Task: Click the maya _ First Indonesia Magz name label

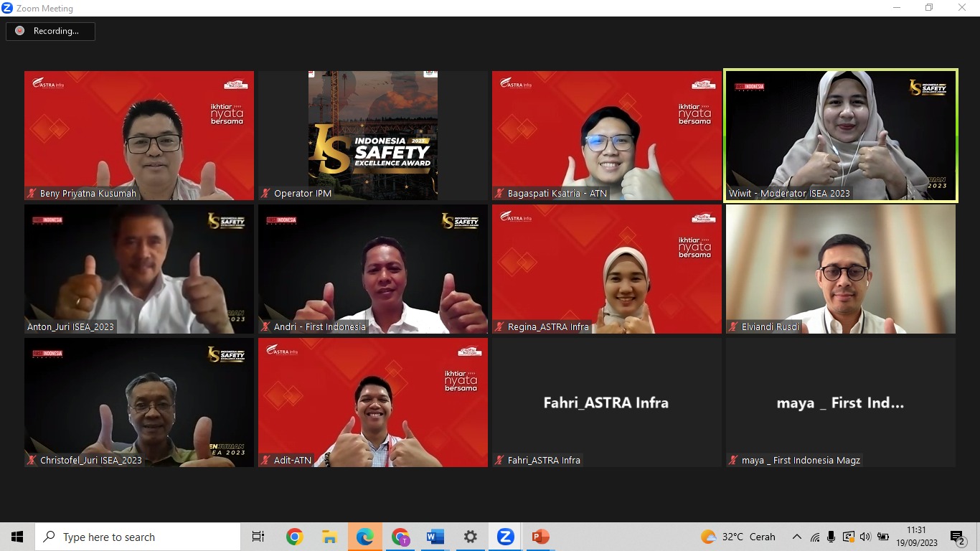Action: [x=801, y=461]
